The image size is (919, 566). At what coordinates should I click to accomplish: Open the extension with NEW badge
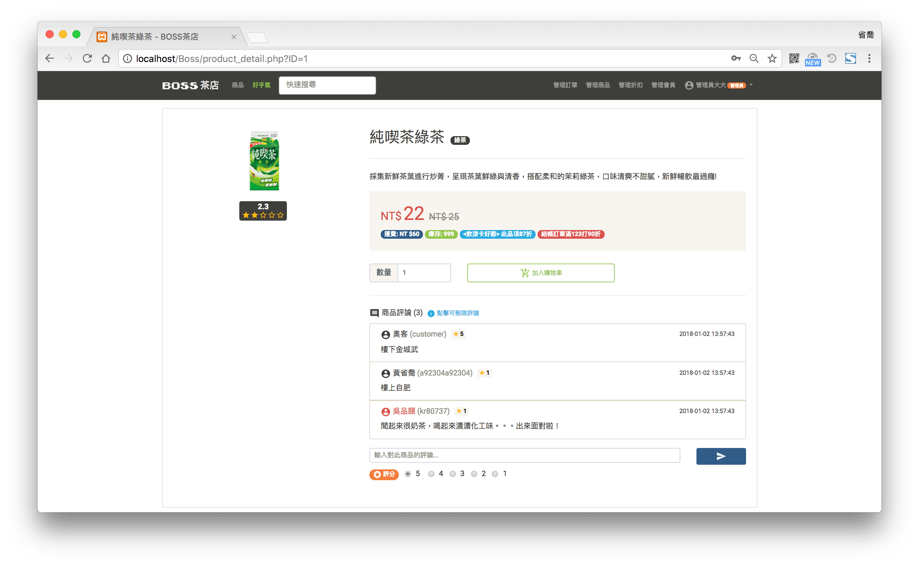click(813, 59)
